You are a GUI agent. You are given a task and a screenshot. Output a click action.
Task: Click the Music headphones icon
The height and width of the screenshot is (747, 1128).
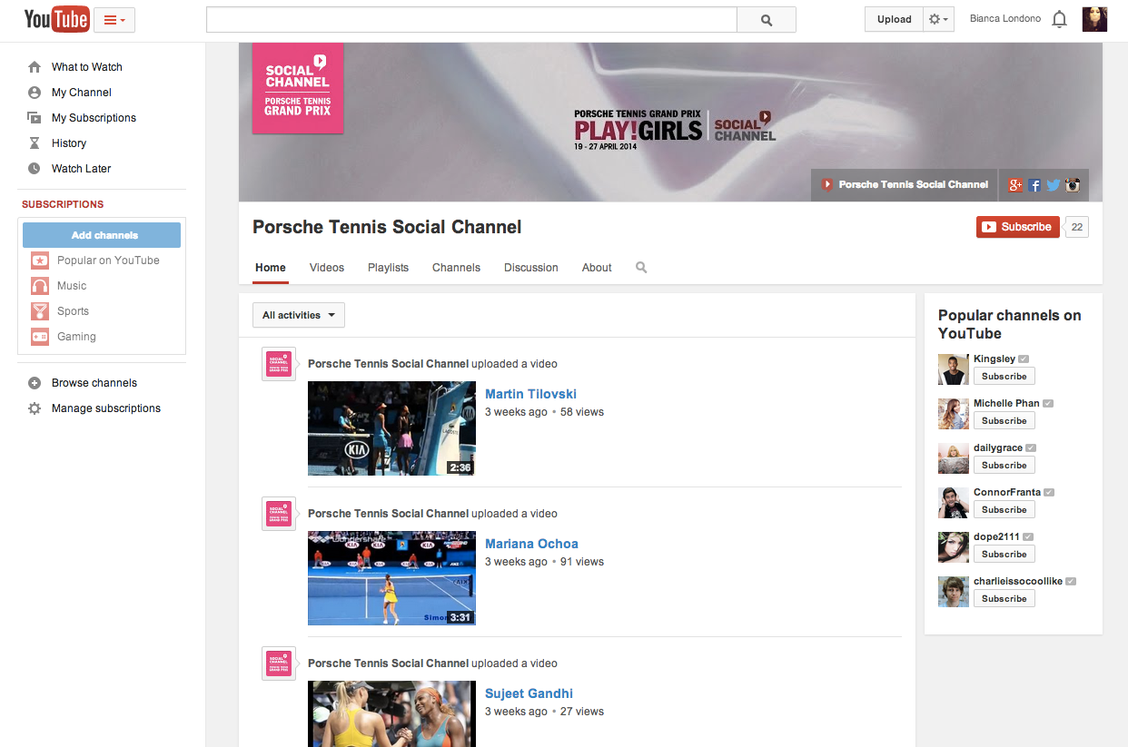[x=40, y=286]
